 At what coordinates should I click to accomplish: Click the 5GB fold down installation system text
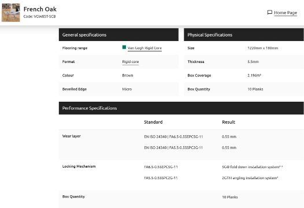[x=252, y=167]
